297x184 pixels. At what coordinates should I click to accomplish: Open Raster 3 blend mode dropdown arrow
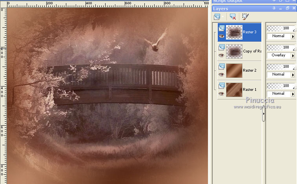click(293, 36)
